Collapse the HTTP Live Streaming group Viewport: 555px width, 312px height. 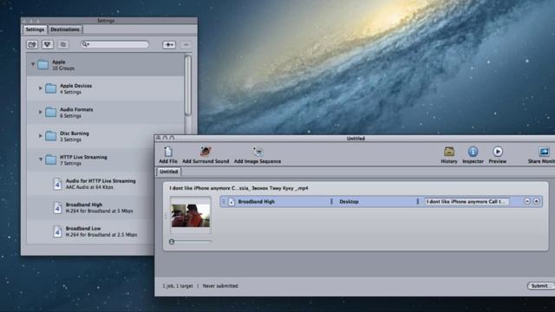(x=41, y=159)
